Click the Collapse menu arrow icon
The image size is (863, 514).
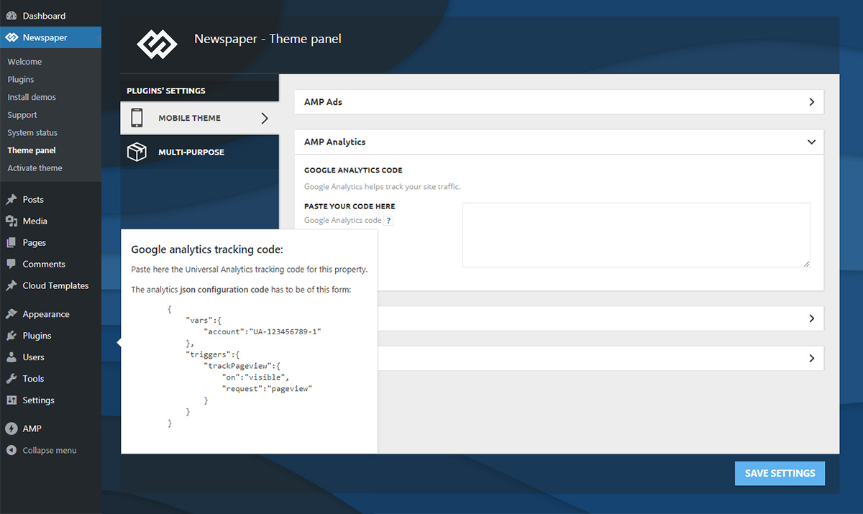point(12,451)
